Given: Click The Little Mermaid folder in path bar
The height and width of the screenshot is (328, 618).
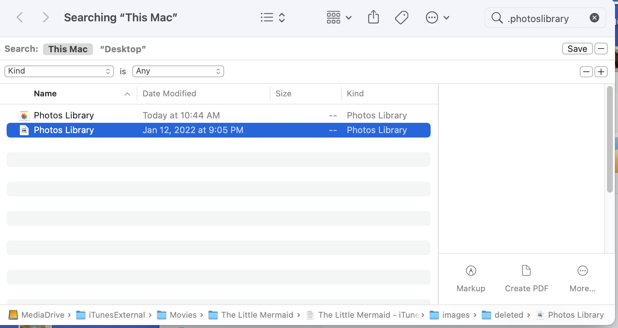Looking at the screenshot, I should [251, 315].
